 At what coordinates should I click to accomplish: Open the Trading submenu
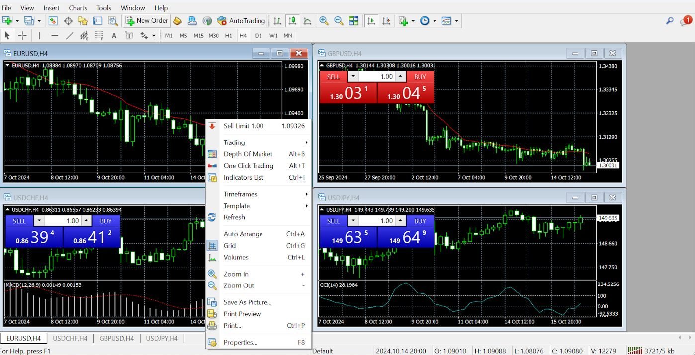coord(259,142)
